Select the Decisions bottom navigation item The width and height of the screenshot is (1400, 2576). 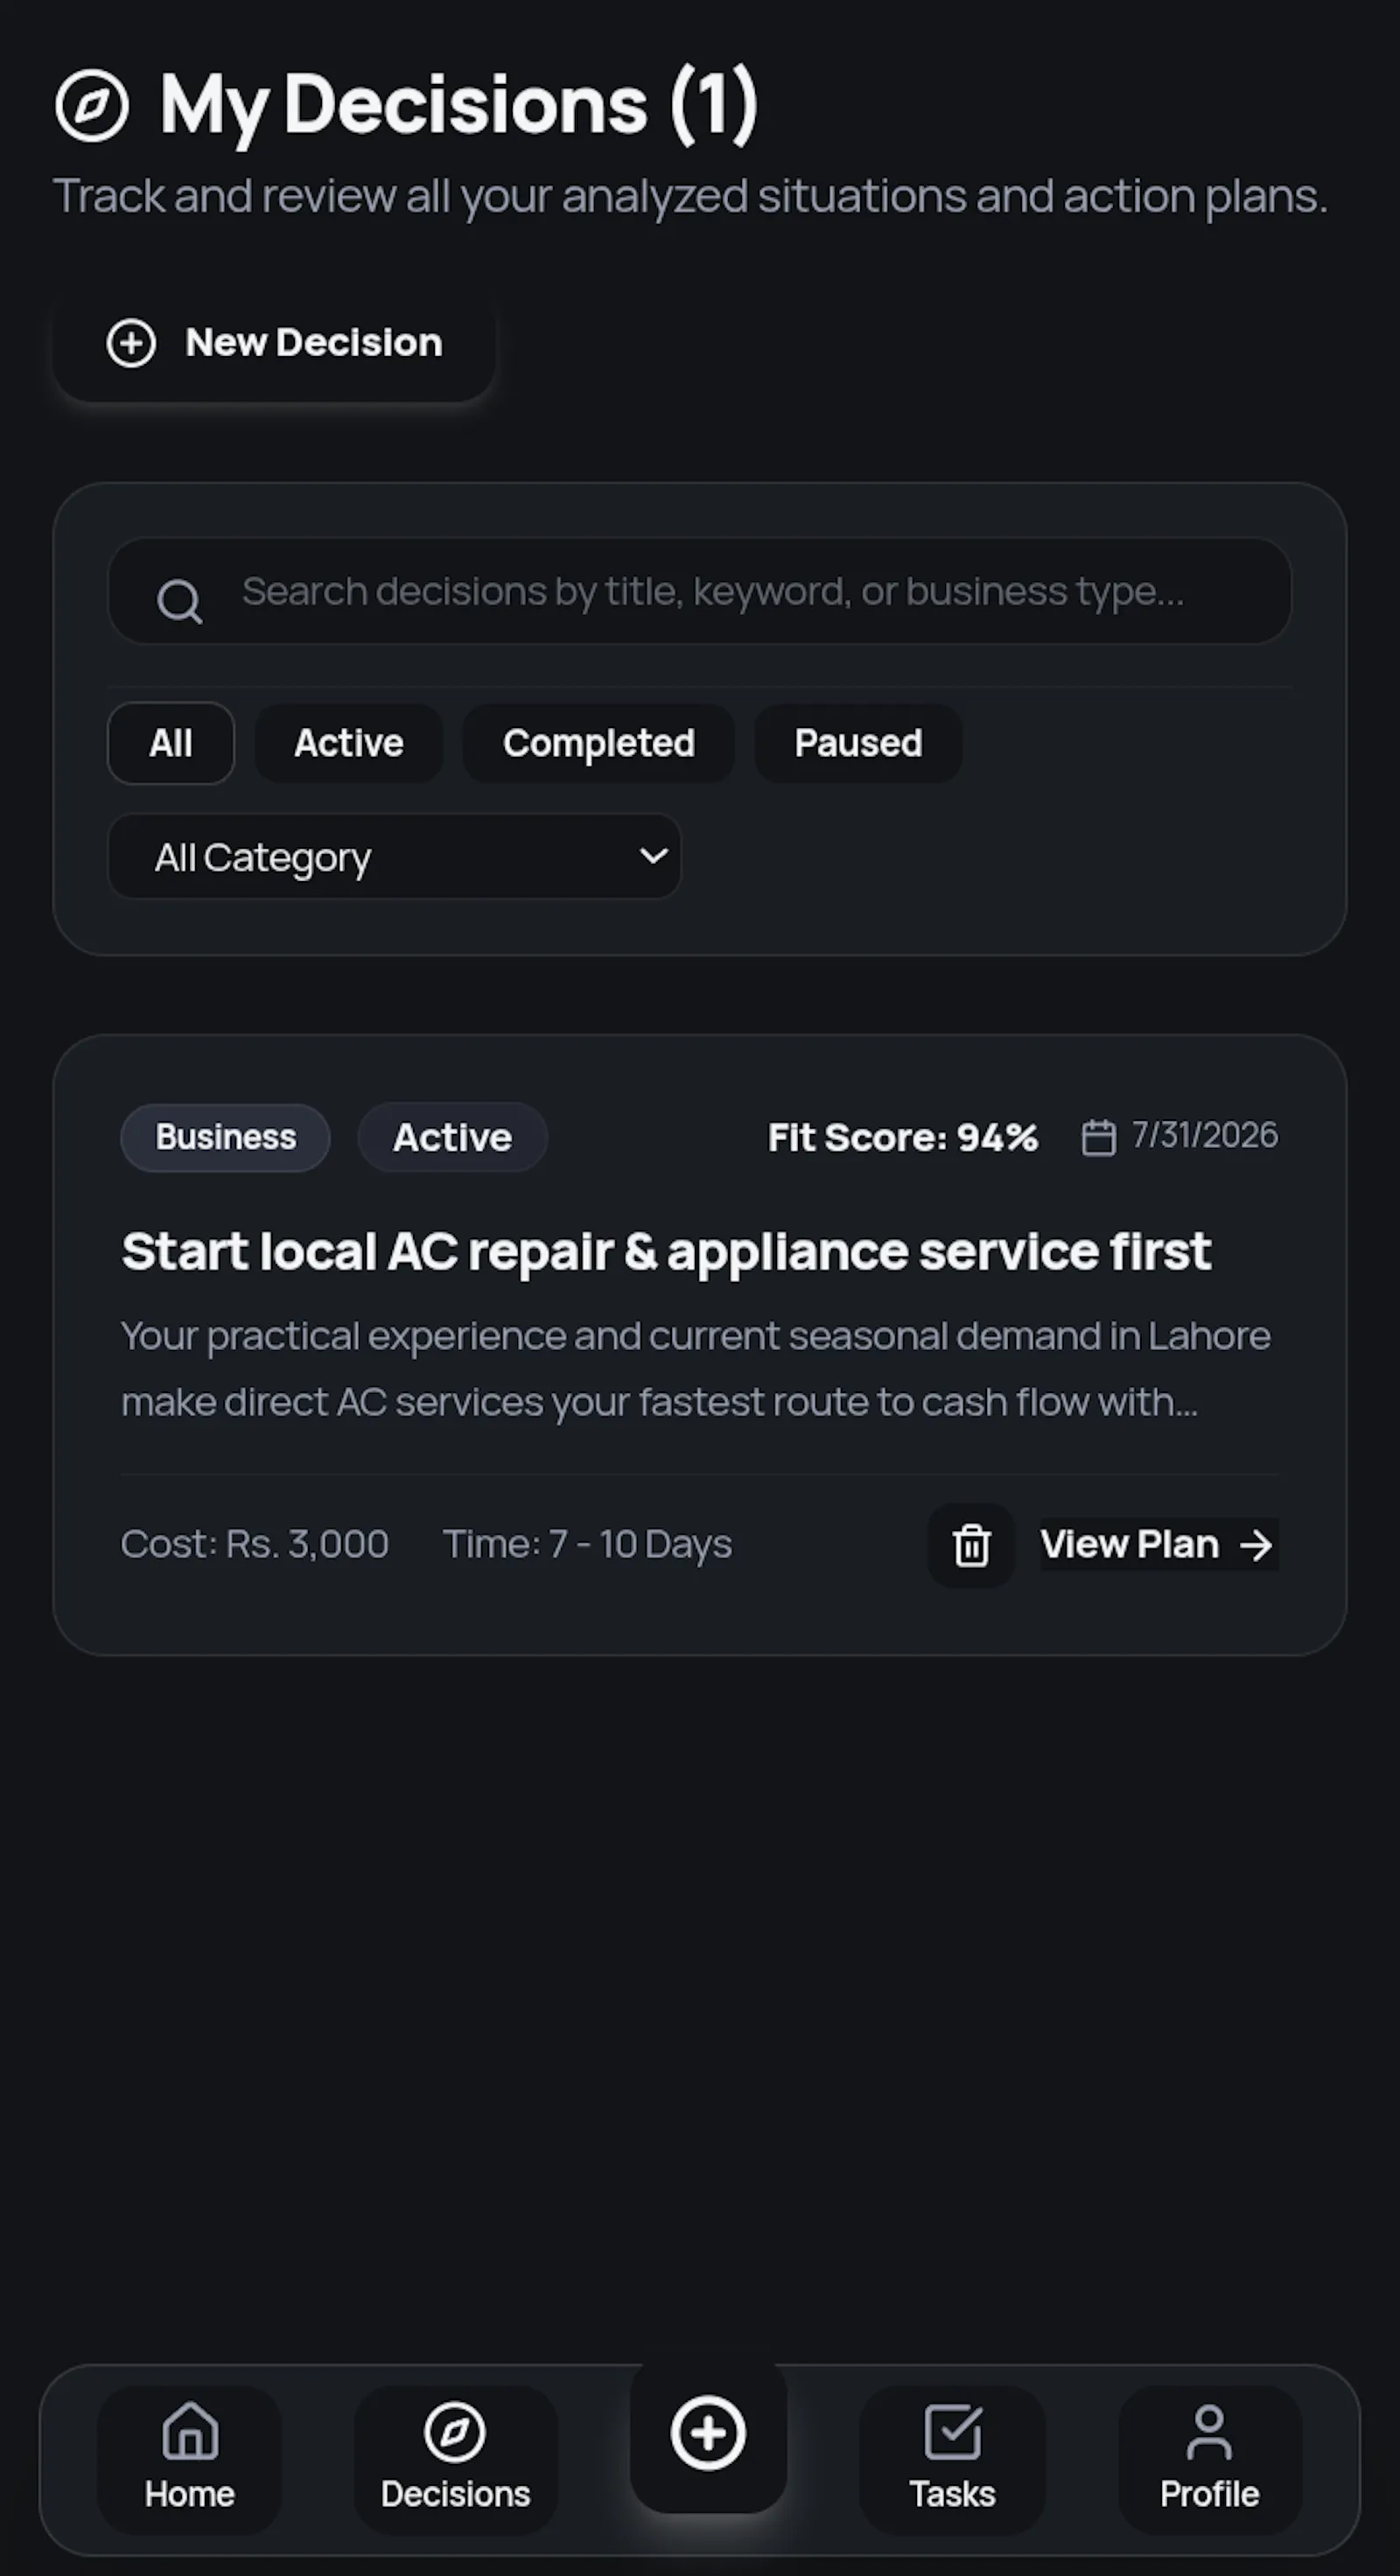(x=455, y=2459)
